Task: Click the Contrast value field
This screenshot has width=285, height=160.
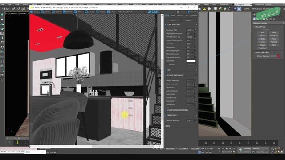Action: [x=190, y=44]
